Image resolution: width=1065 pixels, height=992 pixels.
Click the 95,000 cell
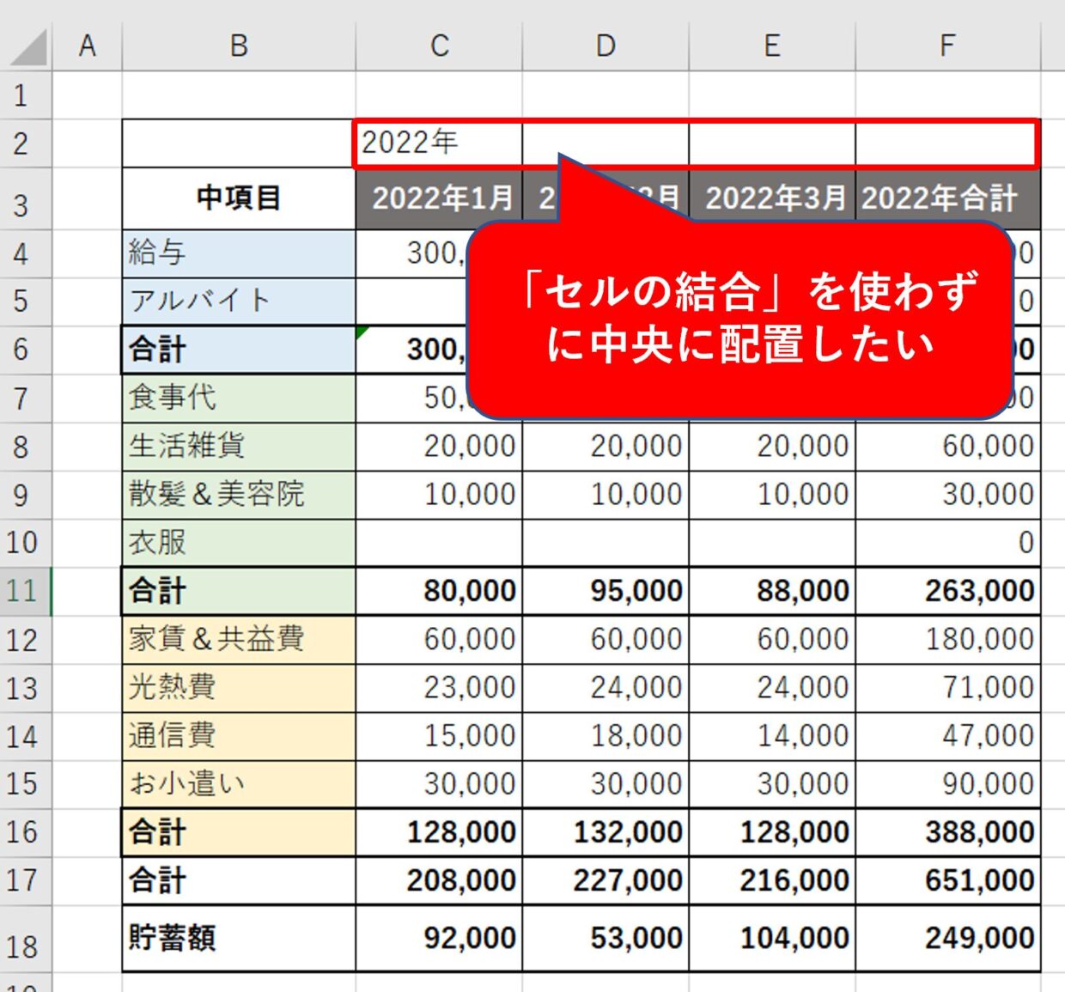[606, 591]
